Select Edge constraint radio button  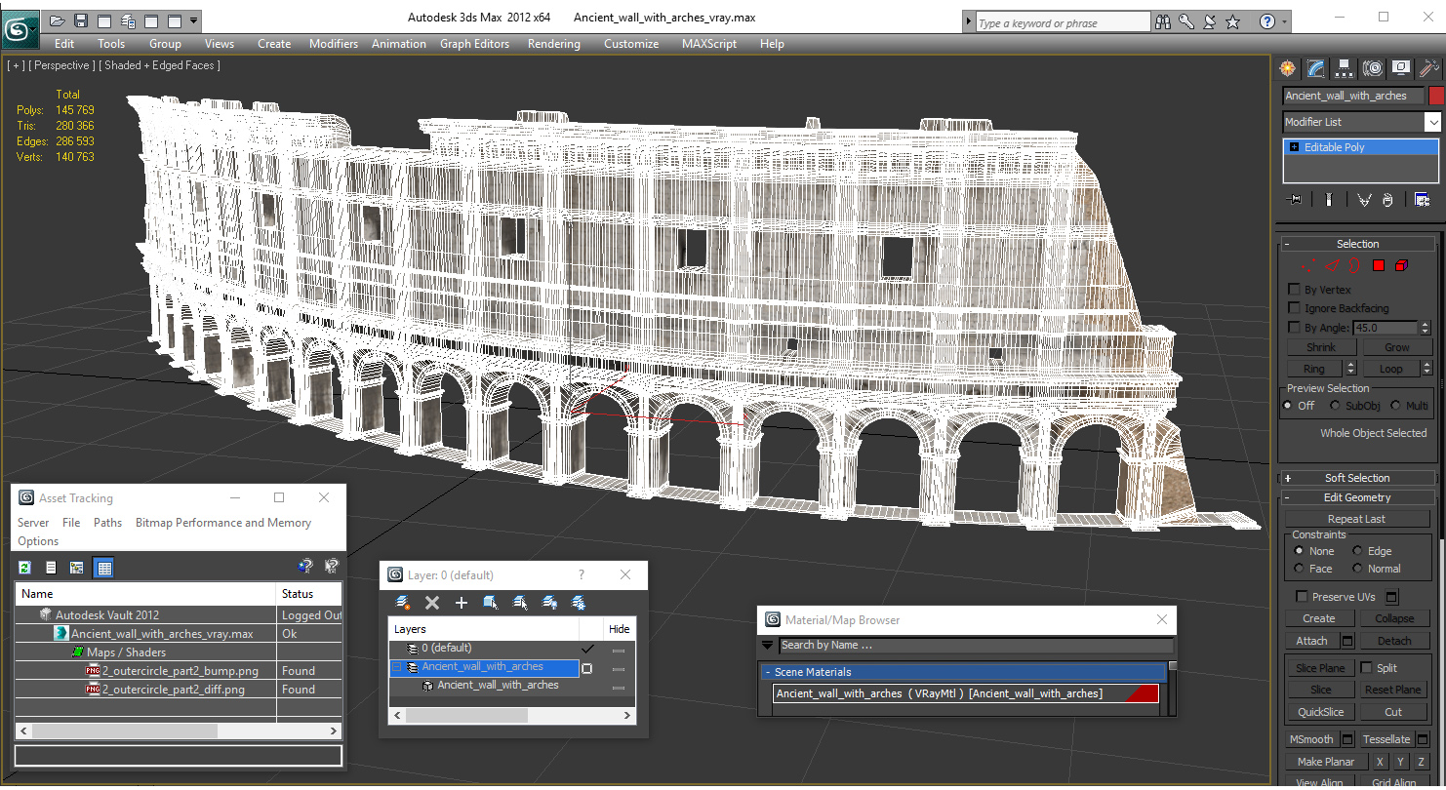click(x=1357, y=551)
